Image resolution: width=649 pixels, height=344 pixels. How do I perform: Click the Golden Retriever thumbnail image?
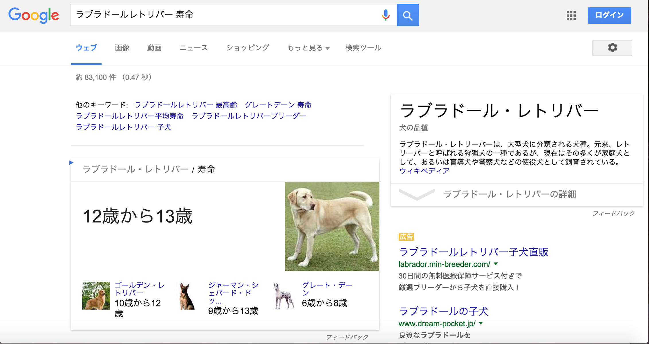pyautogui.click(x=96, y=296)
